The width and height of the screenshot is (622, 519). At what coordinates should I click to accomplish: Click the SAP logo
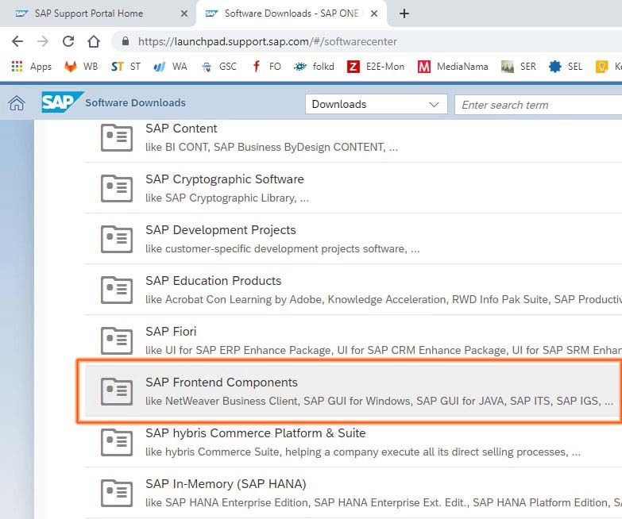[x=62, y=102]
